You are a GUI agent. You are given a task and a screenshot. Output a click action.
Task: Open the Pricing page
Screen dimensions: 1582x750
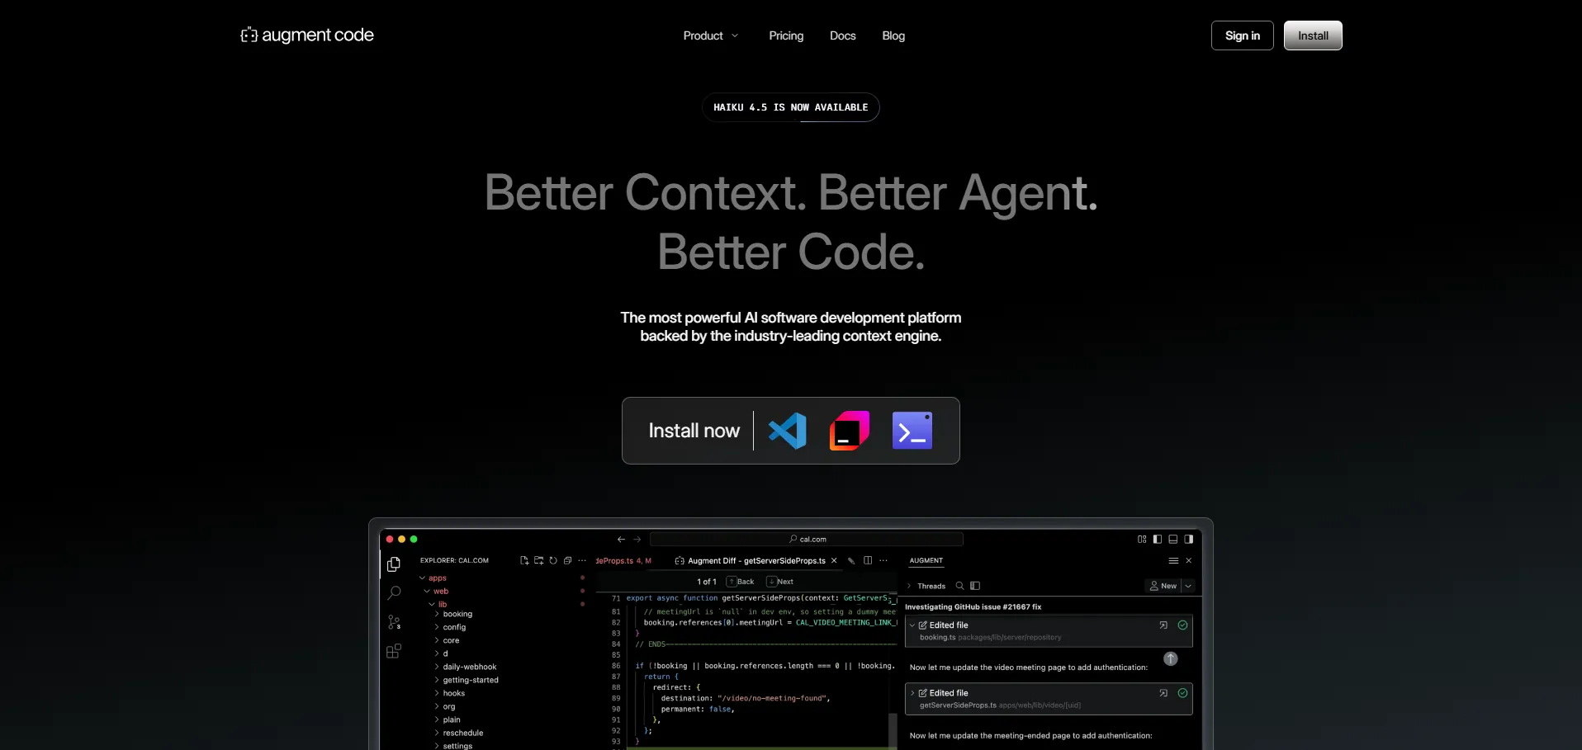[785, 35]
